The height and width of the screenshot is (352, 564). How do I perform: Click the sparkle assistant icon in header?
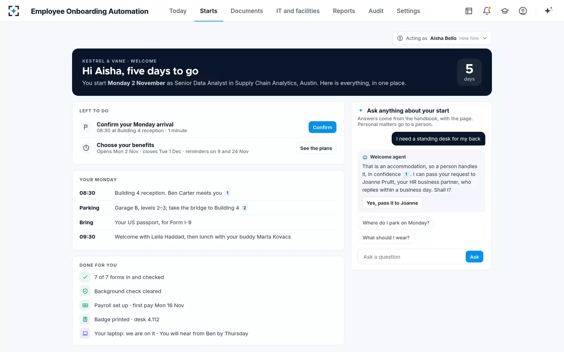(x=548, y=11)
